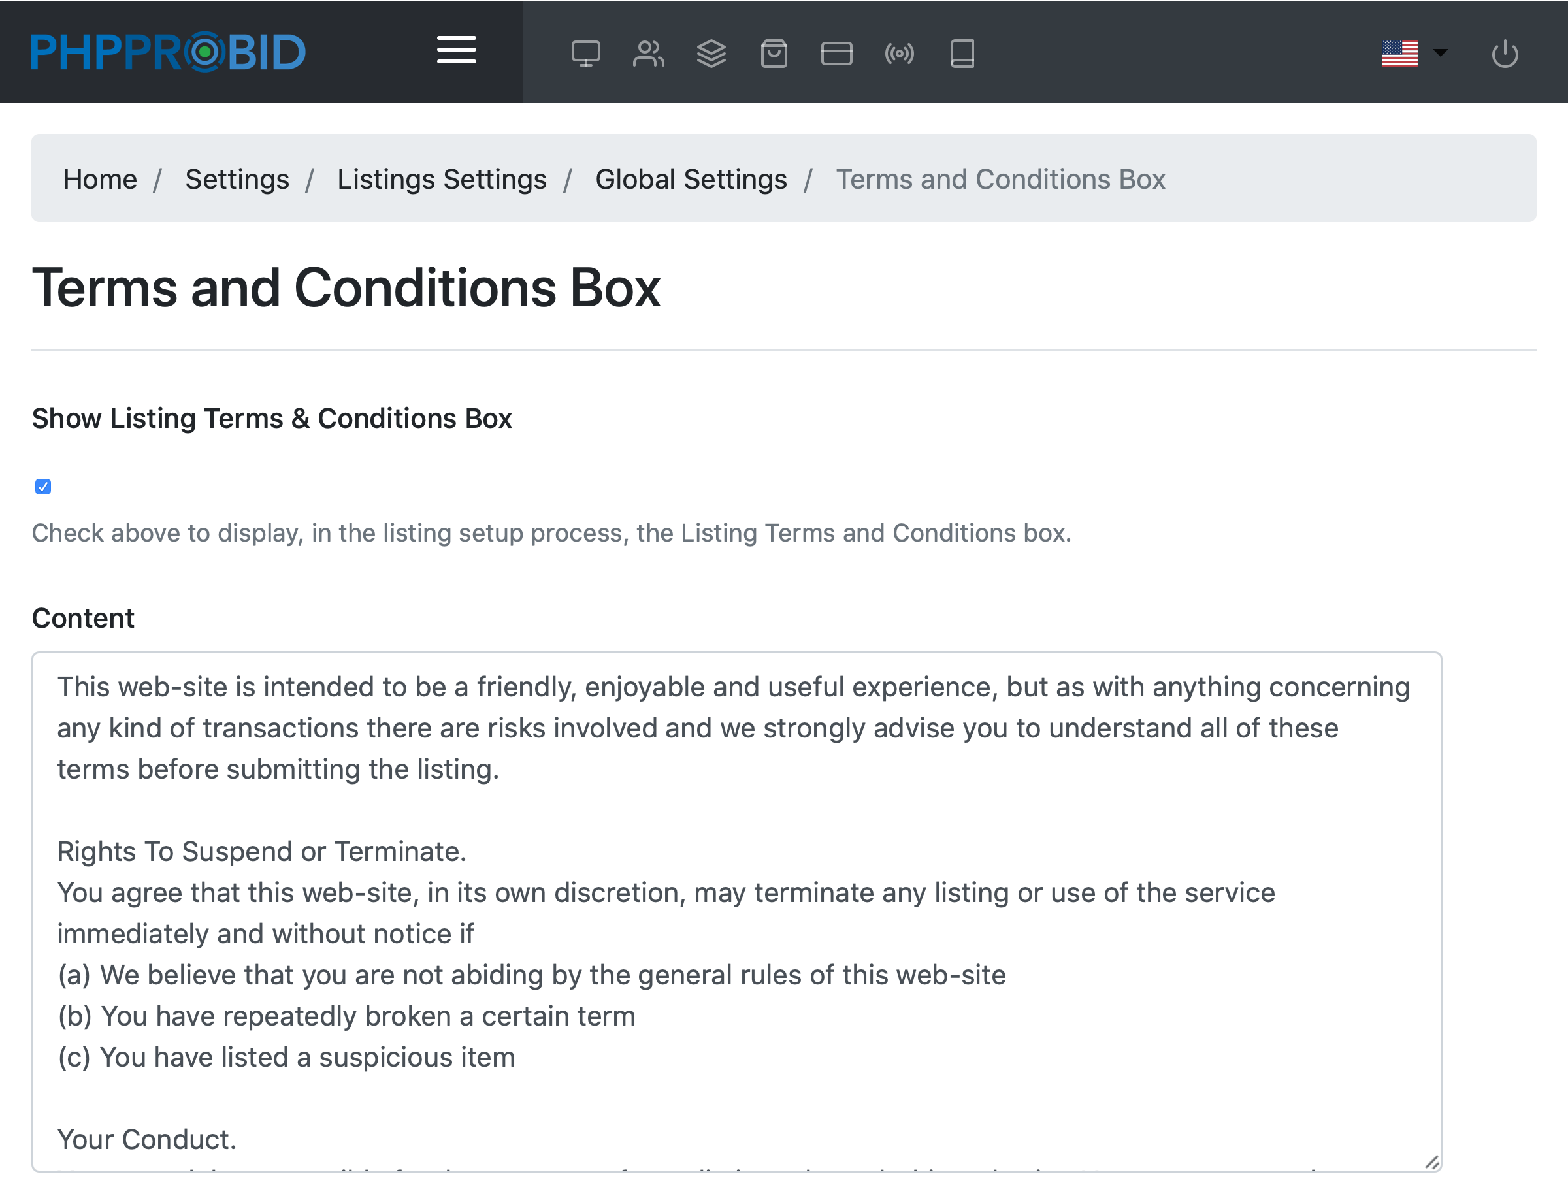Uncheck Show Listing Terms & Conditions checkbox

(x=43, y=486)
